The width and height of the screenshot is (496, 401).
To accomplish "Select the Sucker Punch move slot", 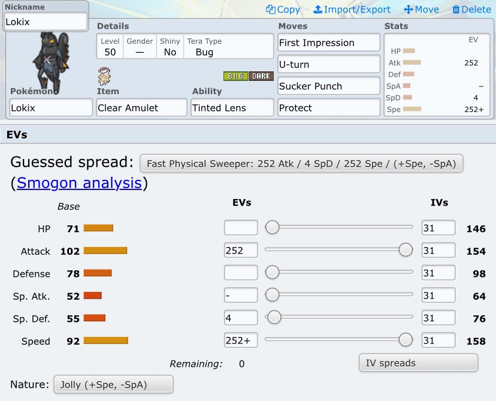I will 329,86.
